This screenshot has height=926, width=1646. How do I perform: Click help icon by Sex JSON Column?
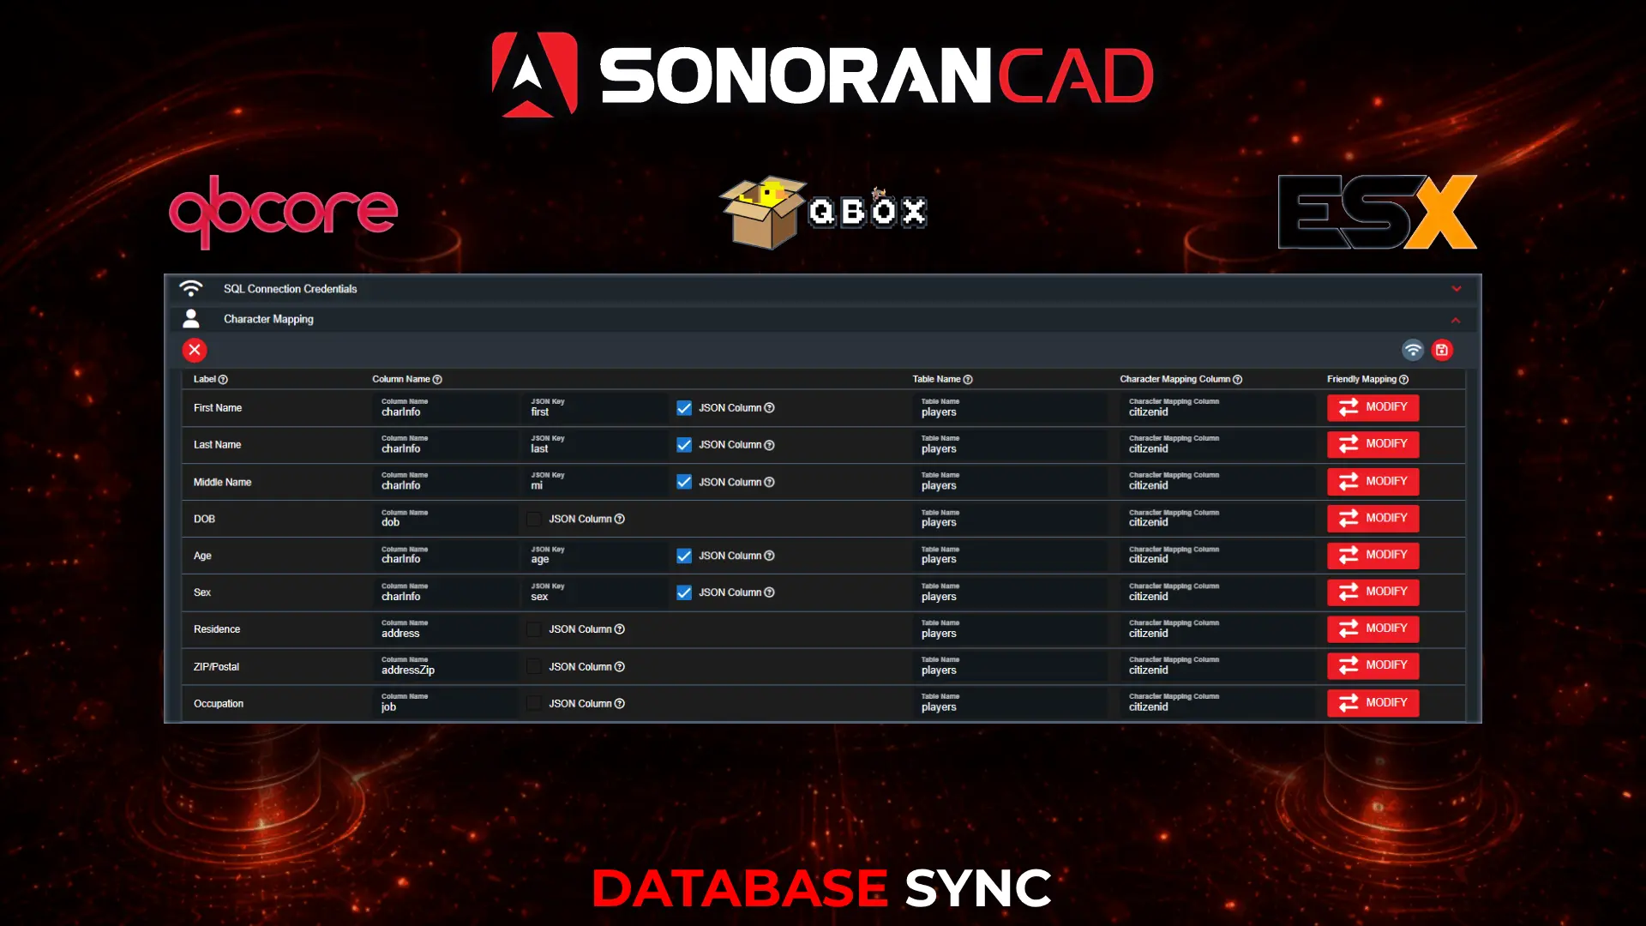click(769, 592)
